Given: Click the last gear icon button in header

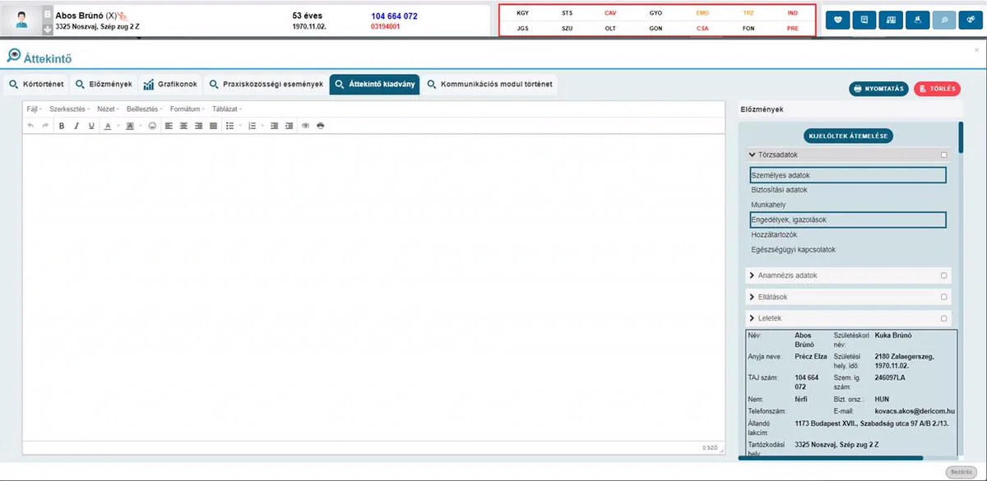Looking at the screenshot, I should [x=969, y=20].
